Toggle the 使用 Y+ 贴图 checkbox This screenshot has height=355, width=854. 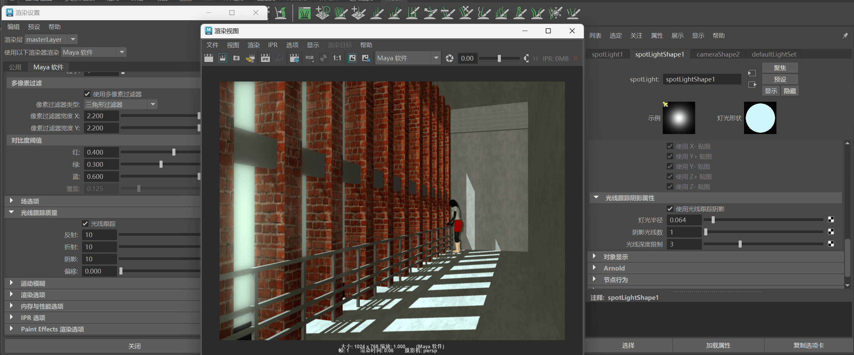[x=670, y=156]
